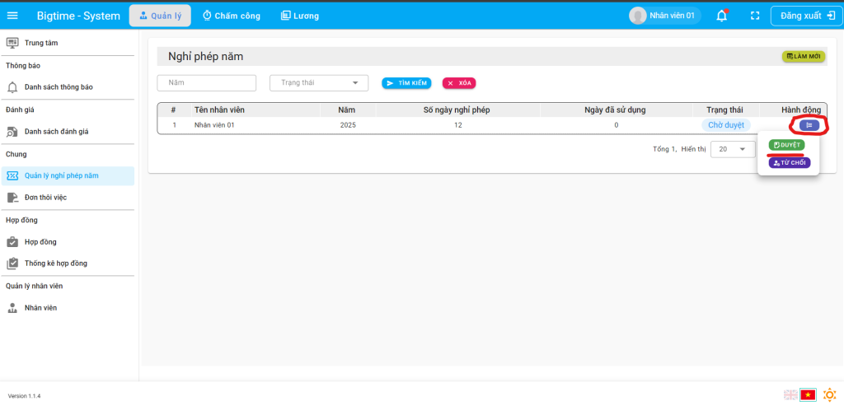
Task: Toggle fullscreen mode icon
Action: pyautogui.click(x=754, y=16)
